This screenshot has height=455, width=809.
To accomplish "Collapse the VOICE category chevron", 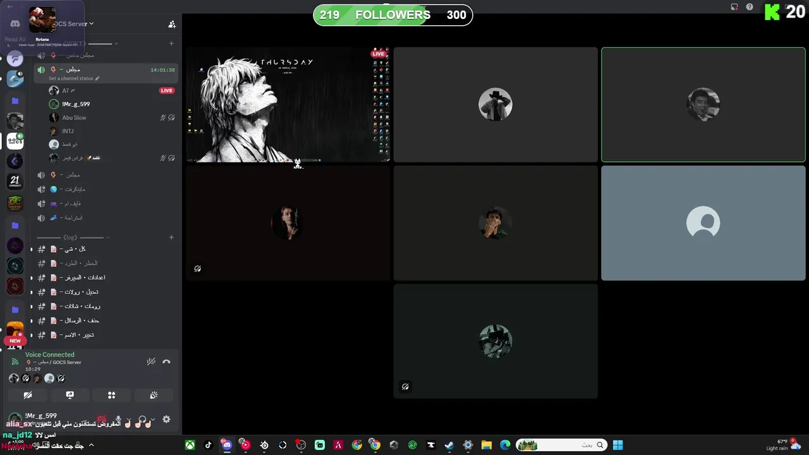I will [116, 44].
